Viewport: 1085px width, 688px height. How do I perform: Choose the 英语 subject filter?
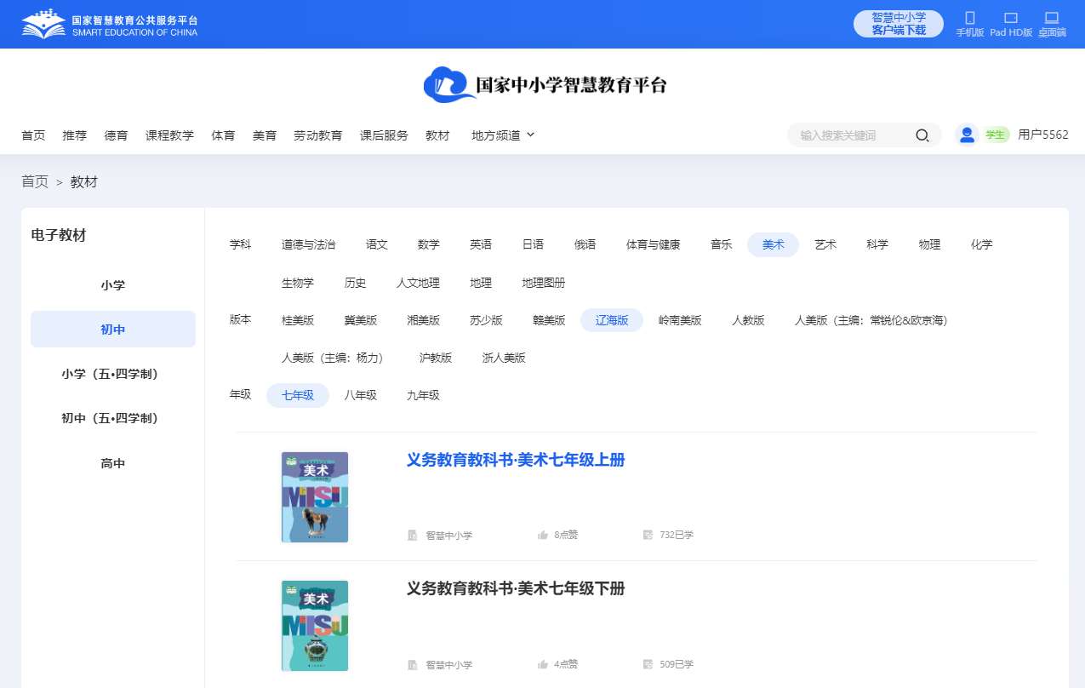point(481,245)
